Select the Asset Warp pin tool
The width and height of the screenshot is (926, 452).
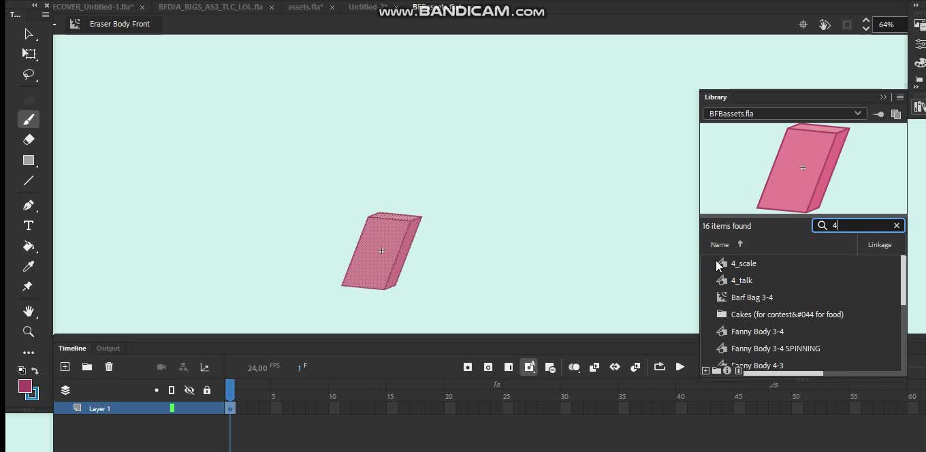(29, 287)
